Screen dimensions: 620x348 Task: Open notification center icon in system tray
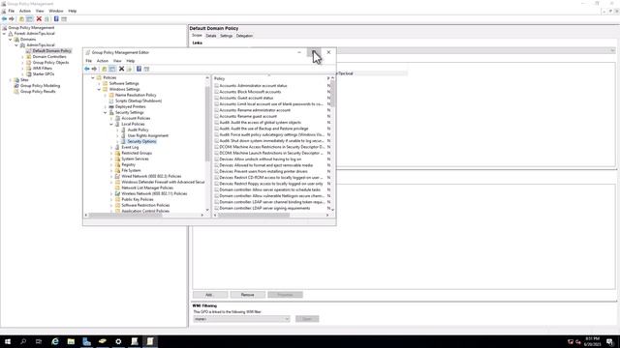[x=610, y=341]
